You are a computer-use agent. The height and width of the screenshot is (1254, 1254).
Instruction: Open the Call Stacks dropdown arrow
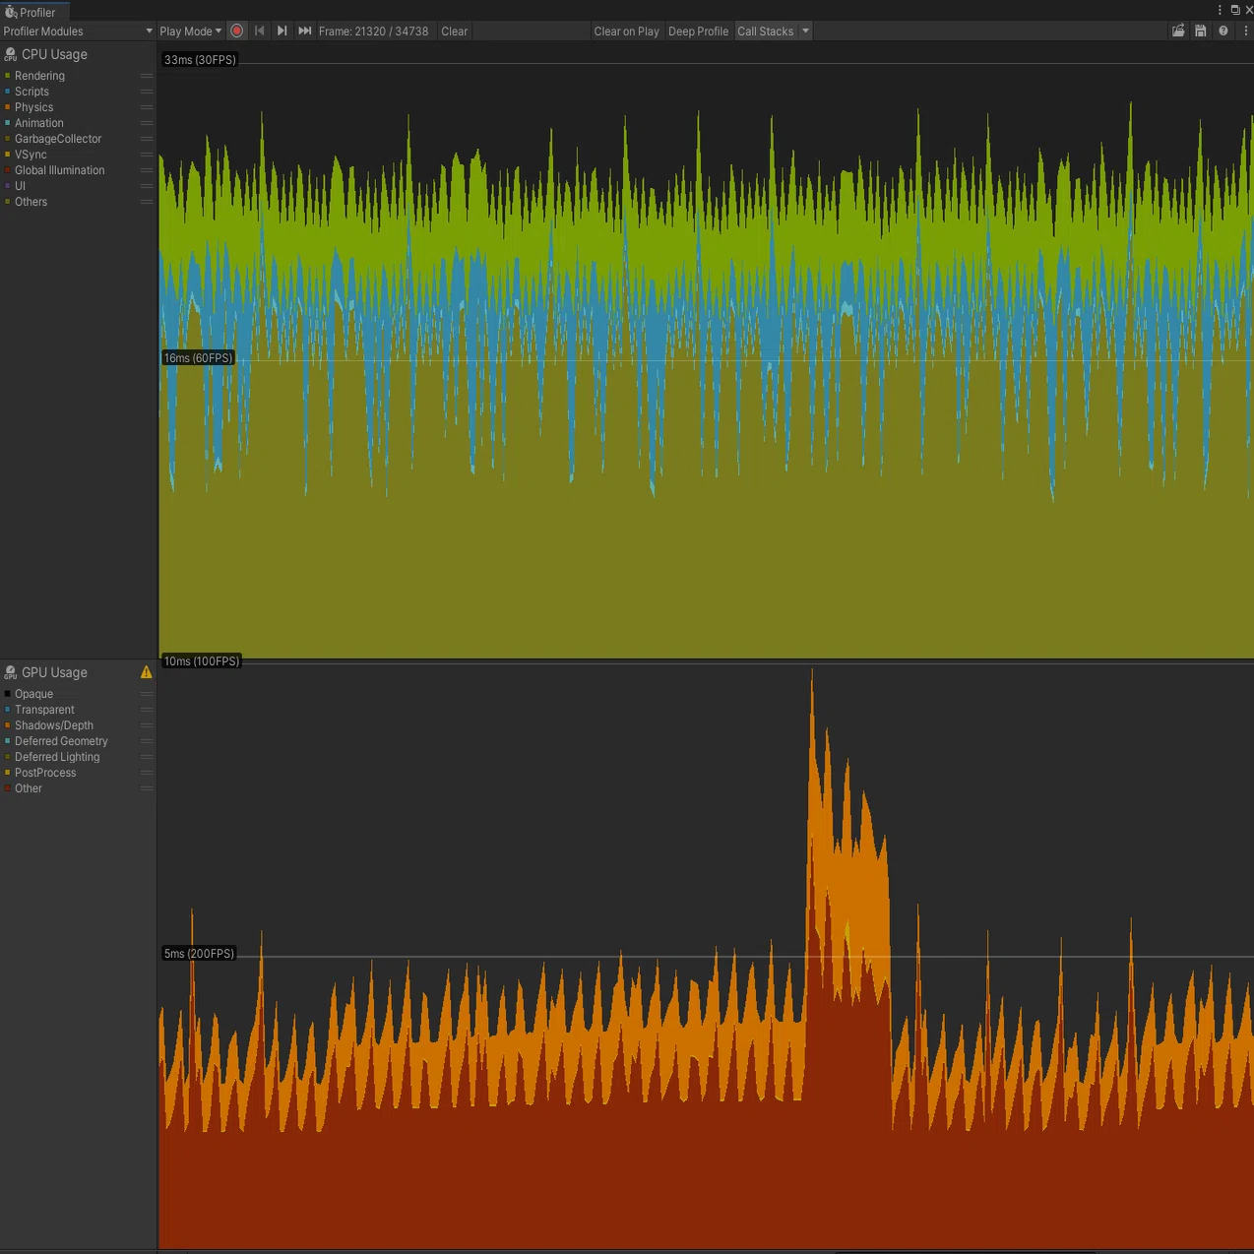[805, 31]
